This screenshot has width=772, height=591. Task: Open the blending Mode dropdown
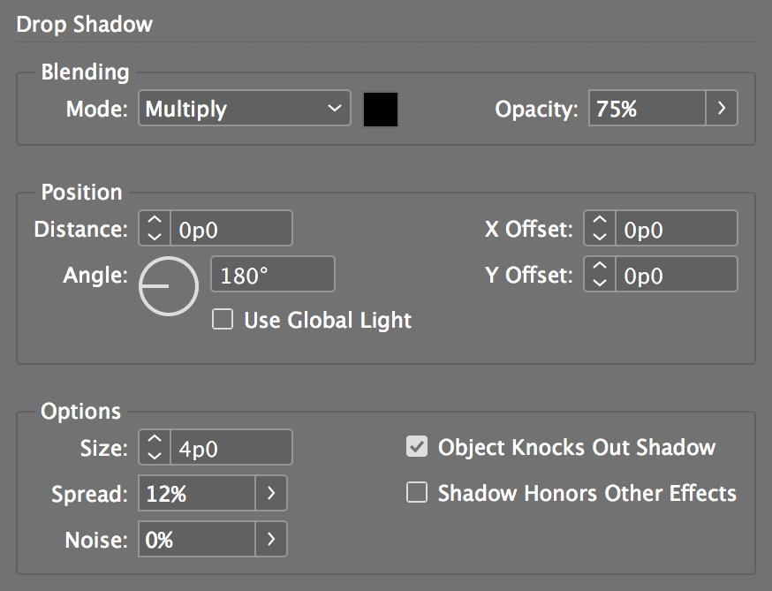(x=245, y=109)
